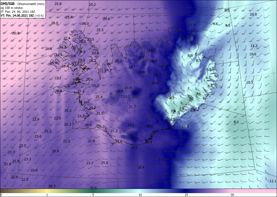The height and width of the screenshot is (197, 277).
Task: Click the map value 7.9
Action: (x=173, y=111)
